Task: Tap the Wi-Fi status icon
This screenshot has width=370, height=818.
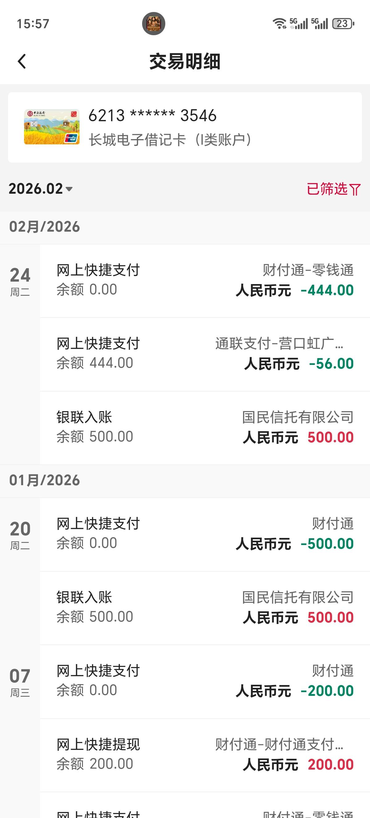Action: pos(280,23)
